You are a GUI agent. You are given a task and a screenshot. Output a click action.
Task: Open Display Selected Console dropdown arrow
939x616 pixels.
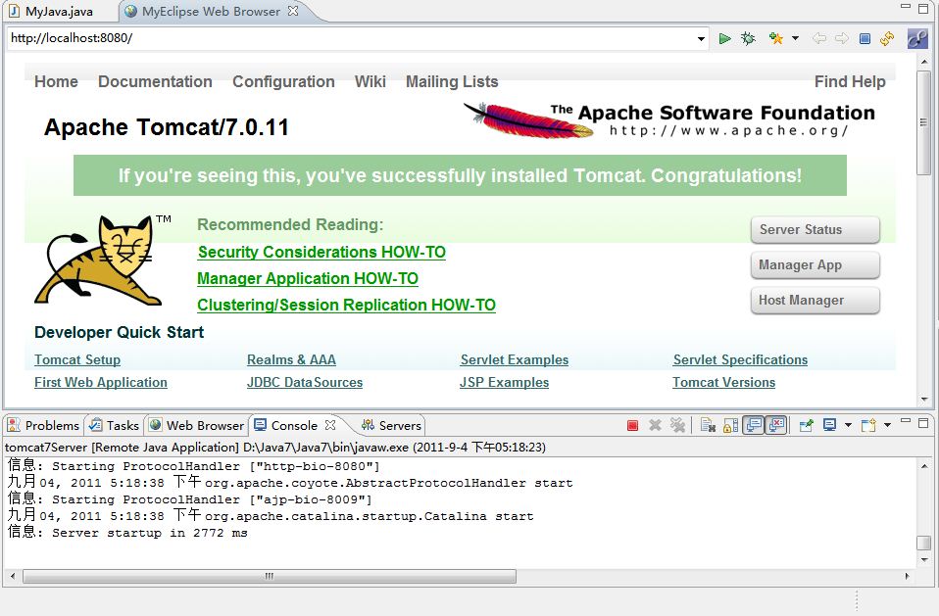tap(848, 425)
